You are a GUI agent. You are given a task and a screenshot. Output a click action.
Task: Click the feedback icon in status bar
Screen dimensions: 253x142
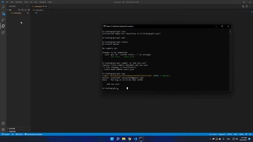click(246, 134)
